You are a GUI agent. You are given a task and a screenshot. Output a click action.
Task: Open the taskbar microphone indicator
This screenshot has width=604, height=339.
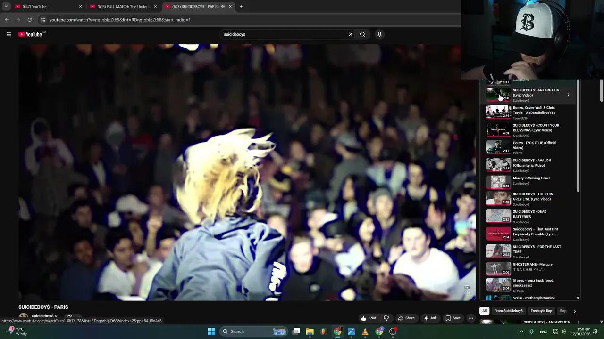(x=532, y=331)
